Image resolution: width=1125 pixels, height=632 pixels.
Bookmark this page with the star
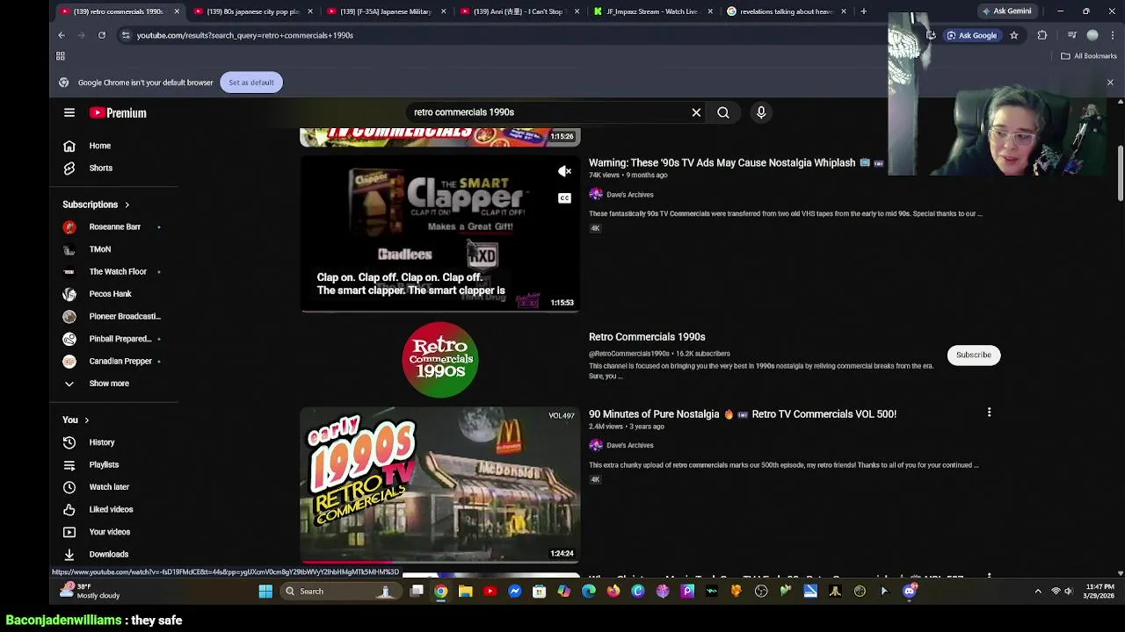pyautogui.click(x=1014, y=35)
